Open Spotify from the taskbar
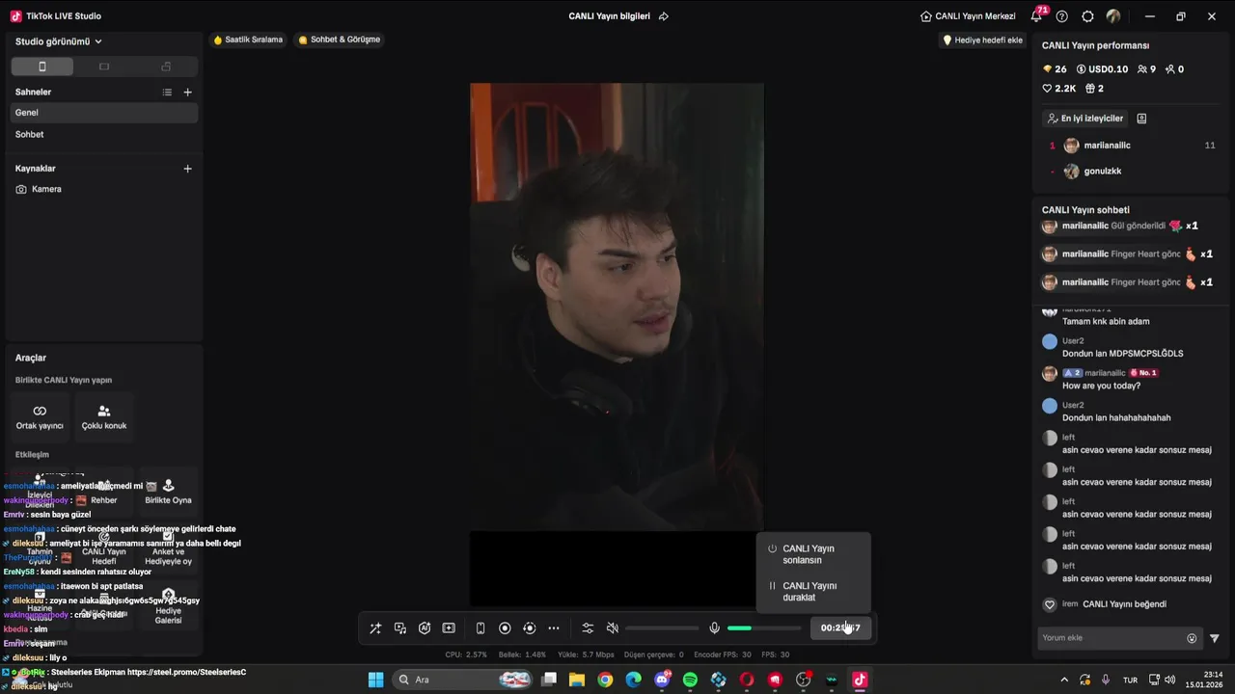The width and height of the screenshot is (1235, 694). click(690, 680)
